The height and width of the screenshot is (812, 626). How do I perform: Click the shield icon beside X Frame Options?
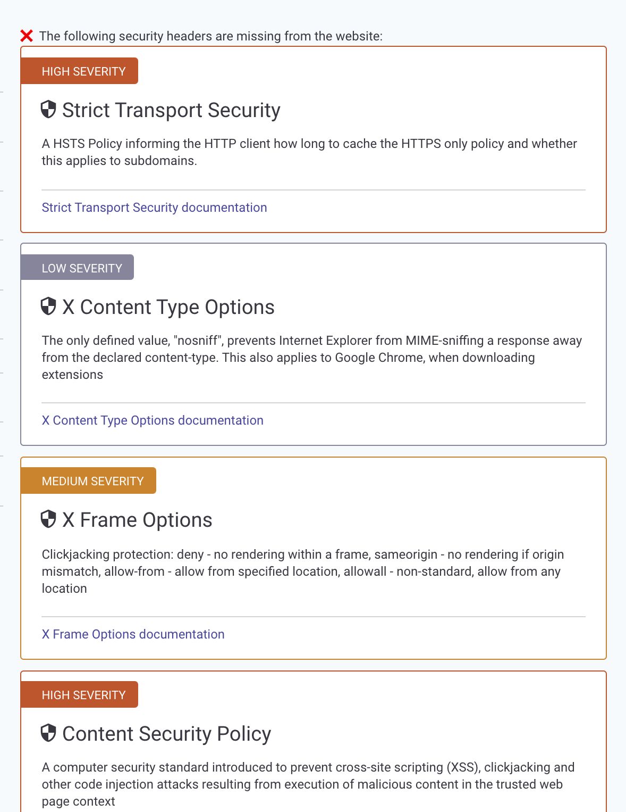pos(49,520)
